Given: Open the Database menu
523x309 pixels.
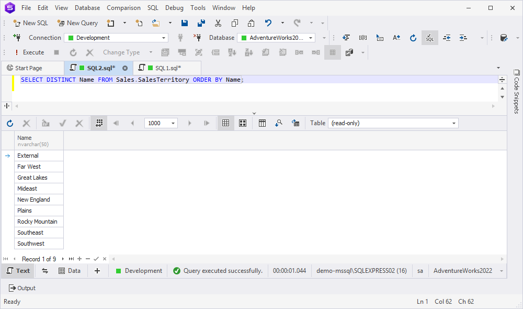Looking at the screenshot, I should pos(87,8).
